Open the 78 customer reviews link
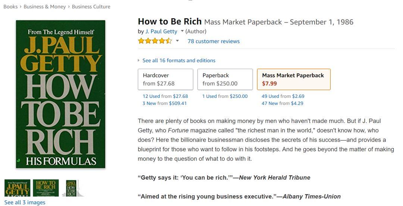This screenshot has height=206, width=403. pos(213,41)
